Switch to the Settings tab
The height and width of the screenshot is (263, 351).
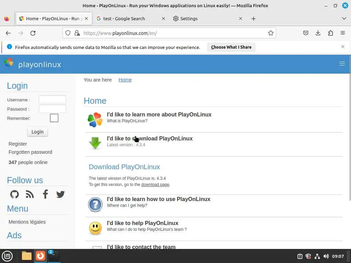(189, 19)
